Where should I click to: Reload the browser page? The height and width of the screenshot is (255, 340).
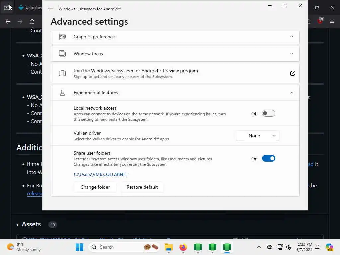(x=32, y=22)
